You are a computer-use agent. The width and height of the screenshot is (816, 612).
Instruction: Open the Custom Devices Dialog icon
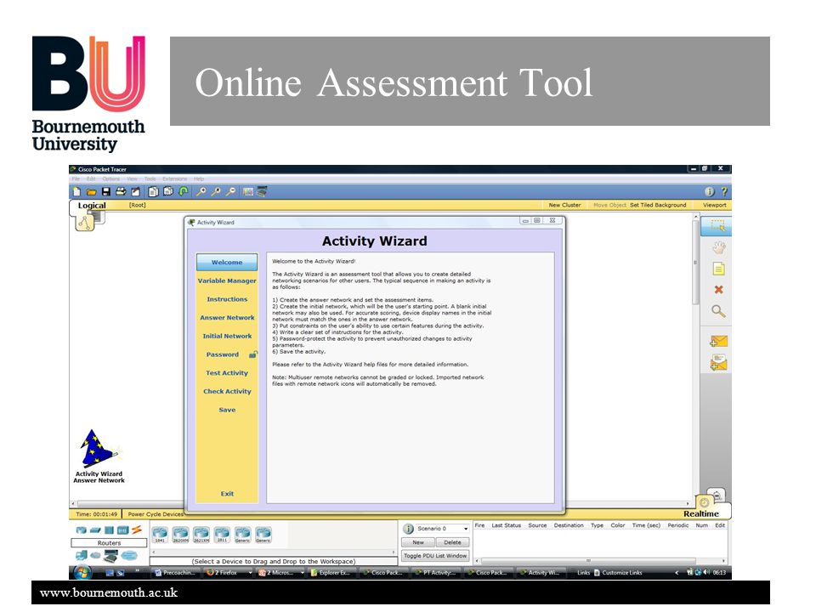[x=263, y=192]
